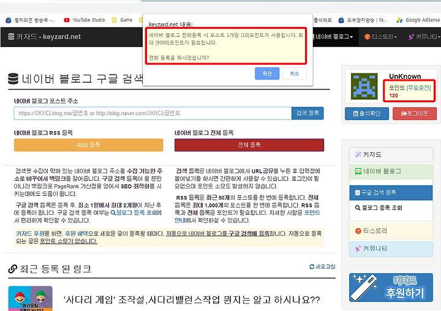
Task: Open the 포인트 안내 link
Action: point(312,213)
